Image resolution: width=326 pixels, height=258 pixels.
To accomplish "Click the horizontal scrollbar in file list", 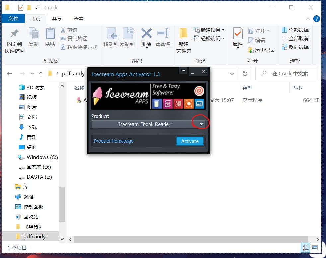I will tap(191, 239).
